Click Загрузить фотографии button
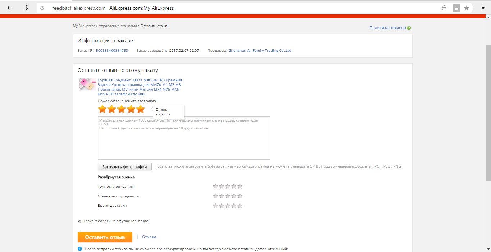 tap(125, 167)
